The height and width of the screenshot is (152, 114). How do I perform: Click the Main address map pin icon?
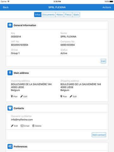pyautogui.click(x=10, y=73)
